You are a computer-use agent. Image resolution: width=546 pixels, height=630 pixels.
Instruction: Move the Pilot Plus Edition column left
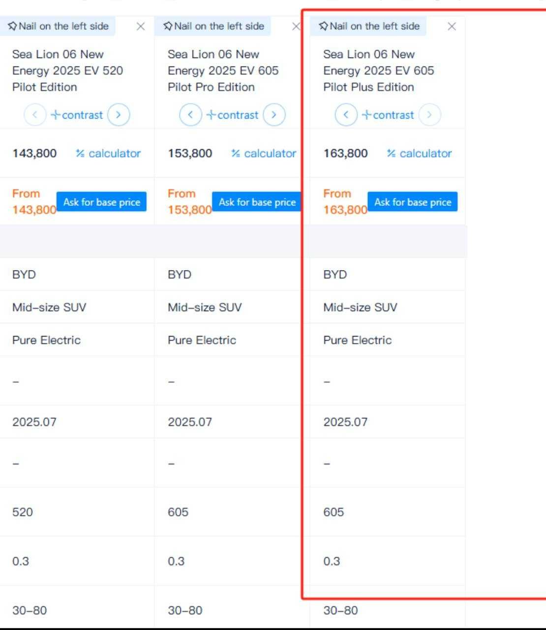(346, 115)
